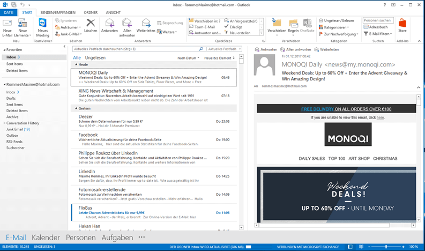Screen dimensions: 425x251
Task: Switch to the ORDNER tab
Action: click(91, 12)
